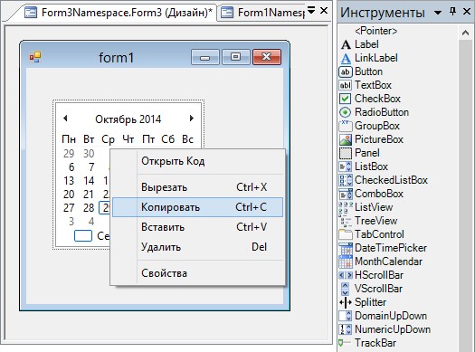The width and height of the screenshot is (475, 352).
Task: Choose the TabControl icon in the toolbox
Action: coord(346,234)
